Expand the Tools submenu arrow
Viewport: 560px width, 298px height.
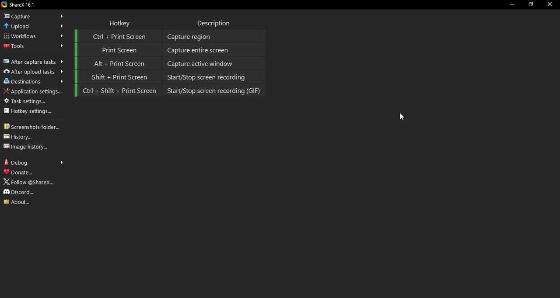point(62,46)
